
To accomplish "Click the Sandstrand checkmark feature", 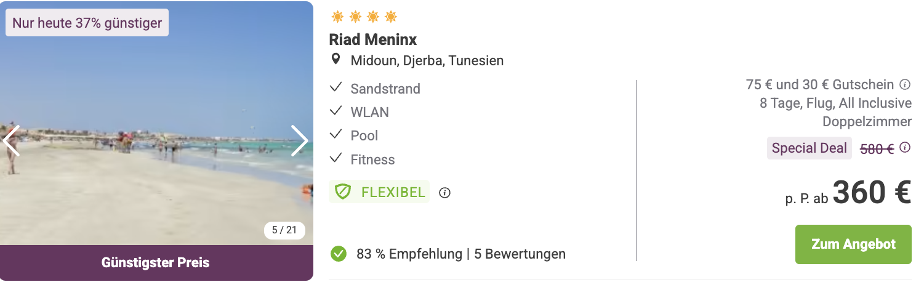I will (x=375, y=88).
